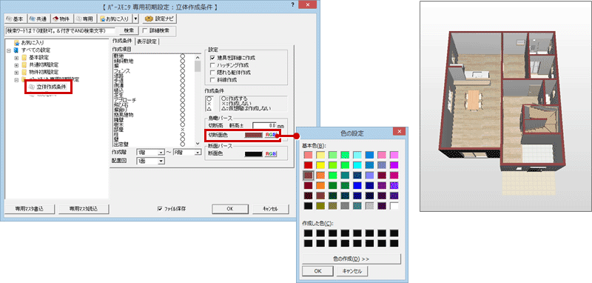Click the お気に入り star toolbar button
Screen dimensions: 592x283
pyautogui.click(x=115, y=19)
